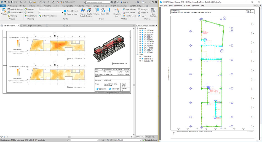The image size is (262, 142).
Task: Switch to SOFiSTiK Reinforcement ribbon tab
Action: (x=118, y=6)
